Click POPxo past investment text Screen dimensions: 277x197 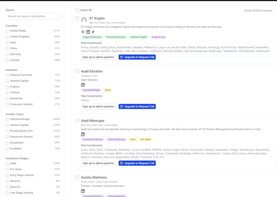(x=85, y=100)
